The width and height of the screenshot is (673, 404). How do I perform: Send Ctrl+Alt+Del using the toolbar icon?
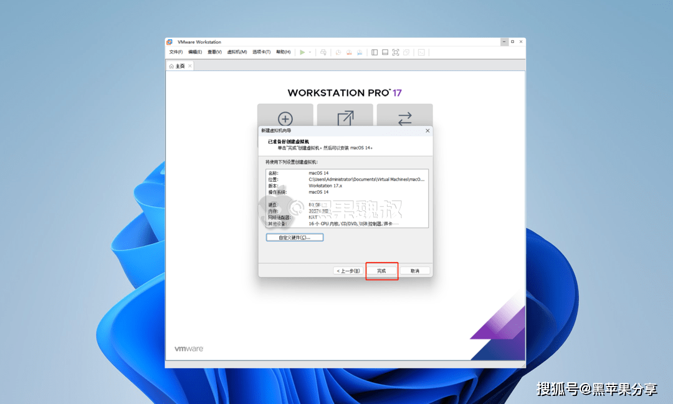323,52
